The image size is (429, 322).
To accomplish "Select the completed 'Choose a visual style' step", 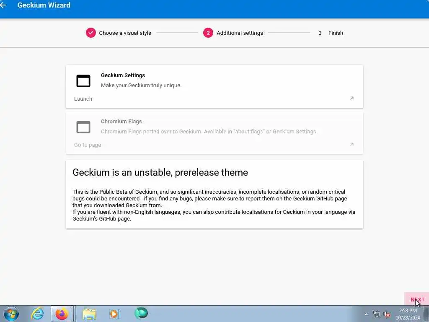I will pos(119,33).
